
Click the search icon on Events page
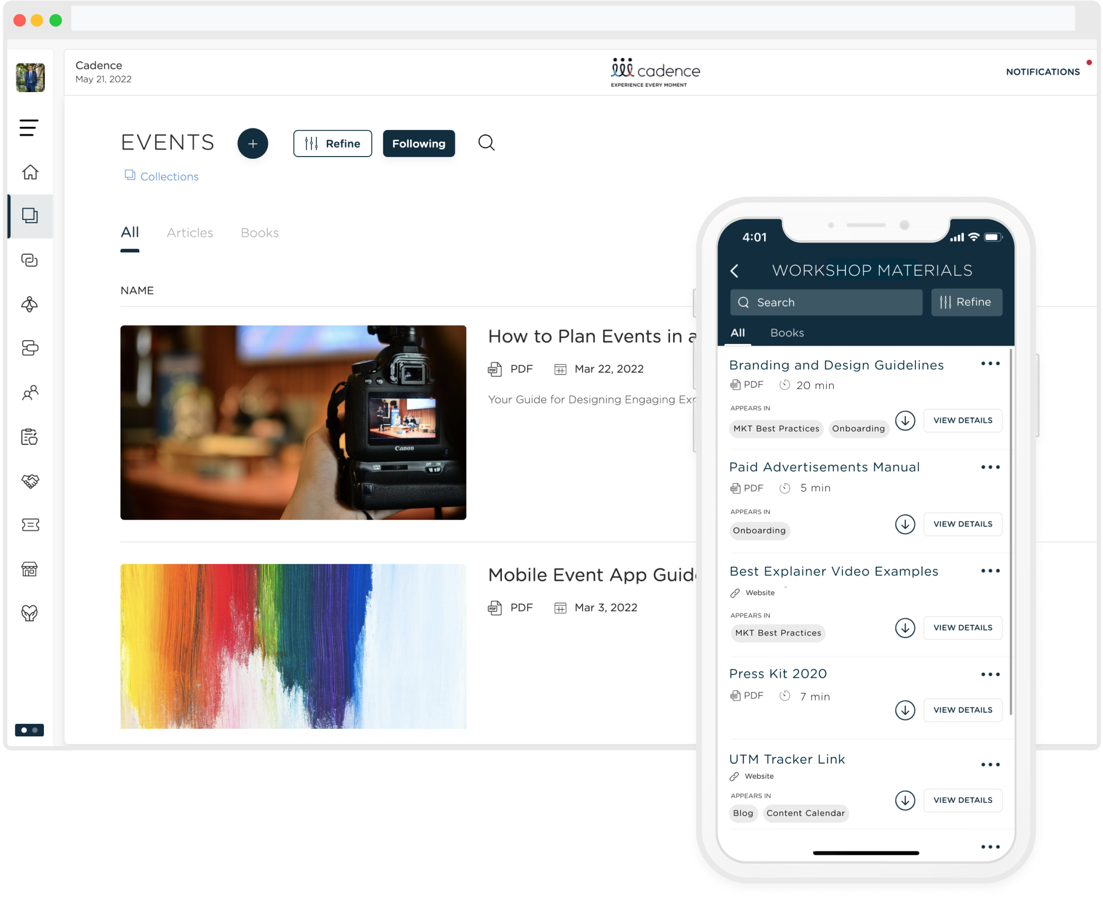[x=485, y=143]
